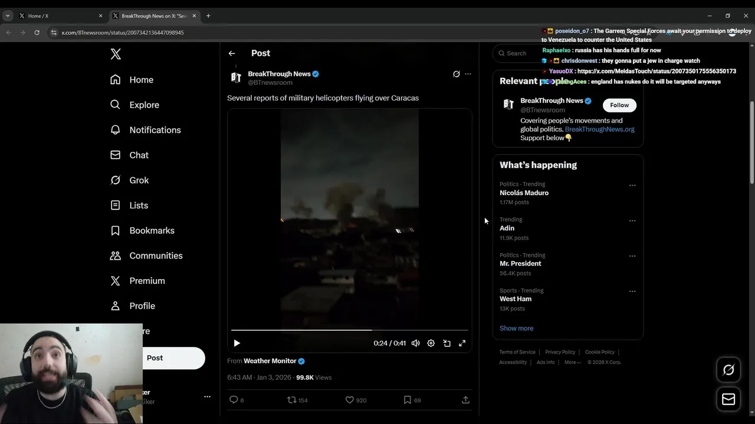Click the Explore magnifier icon

116,105
